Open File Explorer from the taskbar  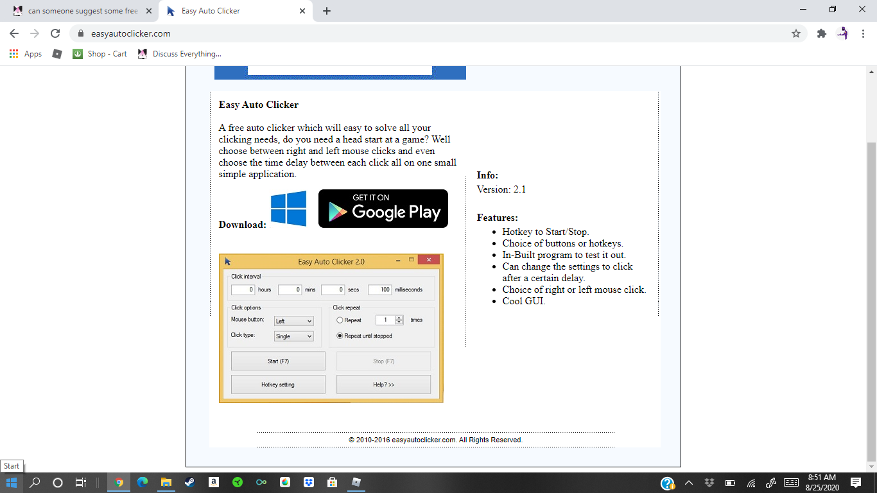[x=166, y=483]
